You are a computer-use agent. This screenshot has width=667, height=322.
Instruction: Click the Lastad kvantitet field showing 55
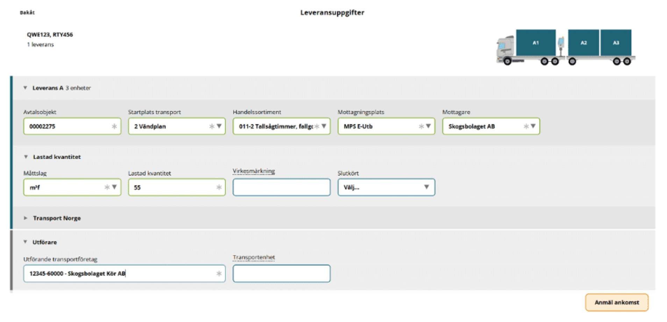tap(177, 188)
